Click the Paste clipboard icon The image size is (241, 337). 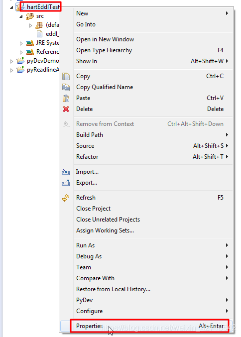click(66, 98)
